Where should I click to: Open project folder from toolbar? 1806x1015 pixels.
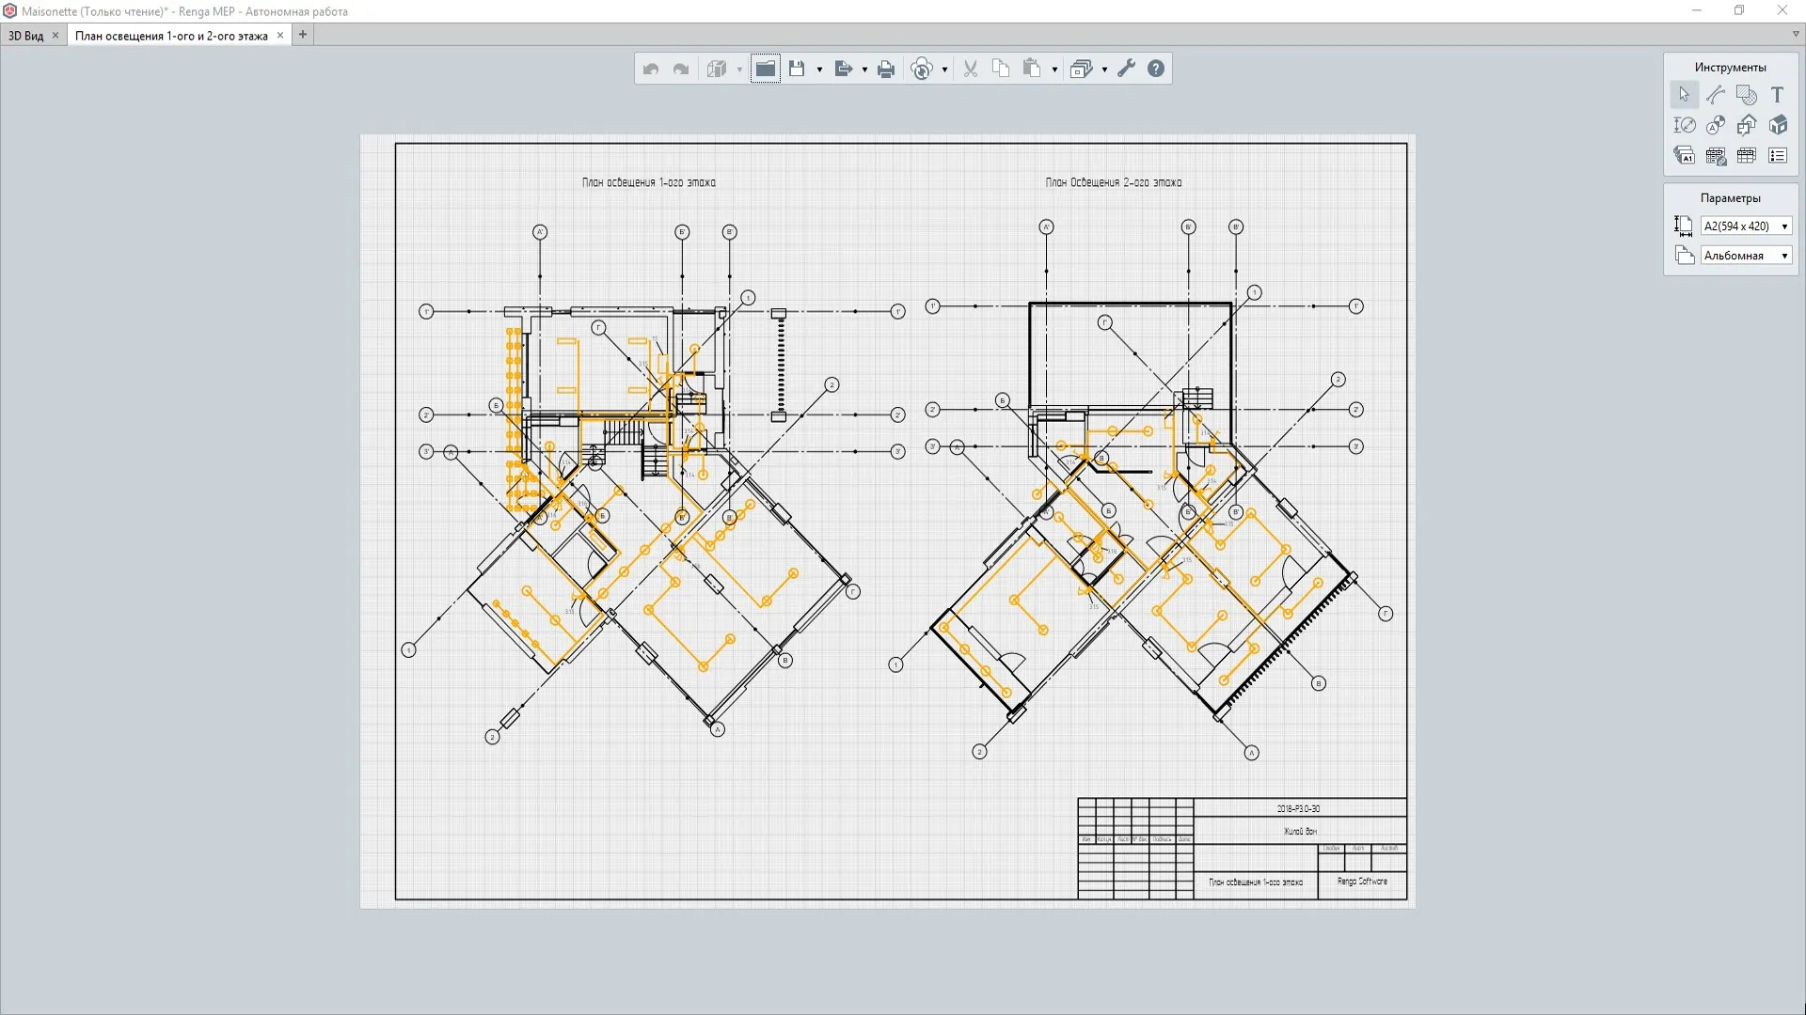[766, 69]
